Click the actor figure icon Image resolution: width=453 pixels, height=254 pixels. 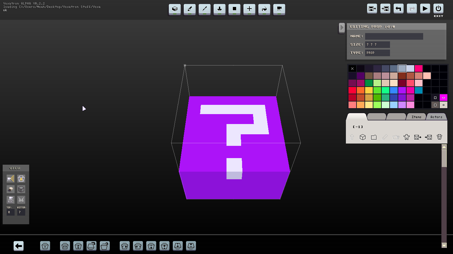tap(407, 137)
